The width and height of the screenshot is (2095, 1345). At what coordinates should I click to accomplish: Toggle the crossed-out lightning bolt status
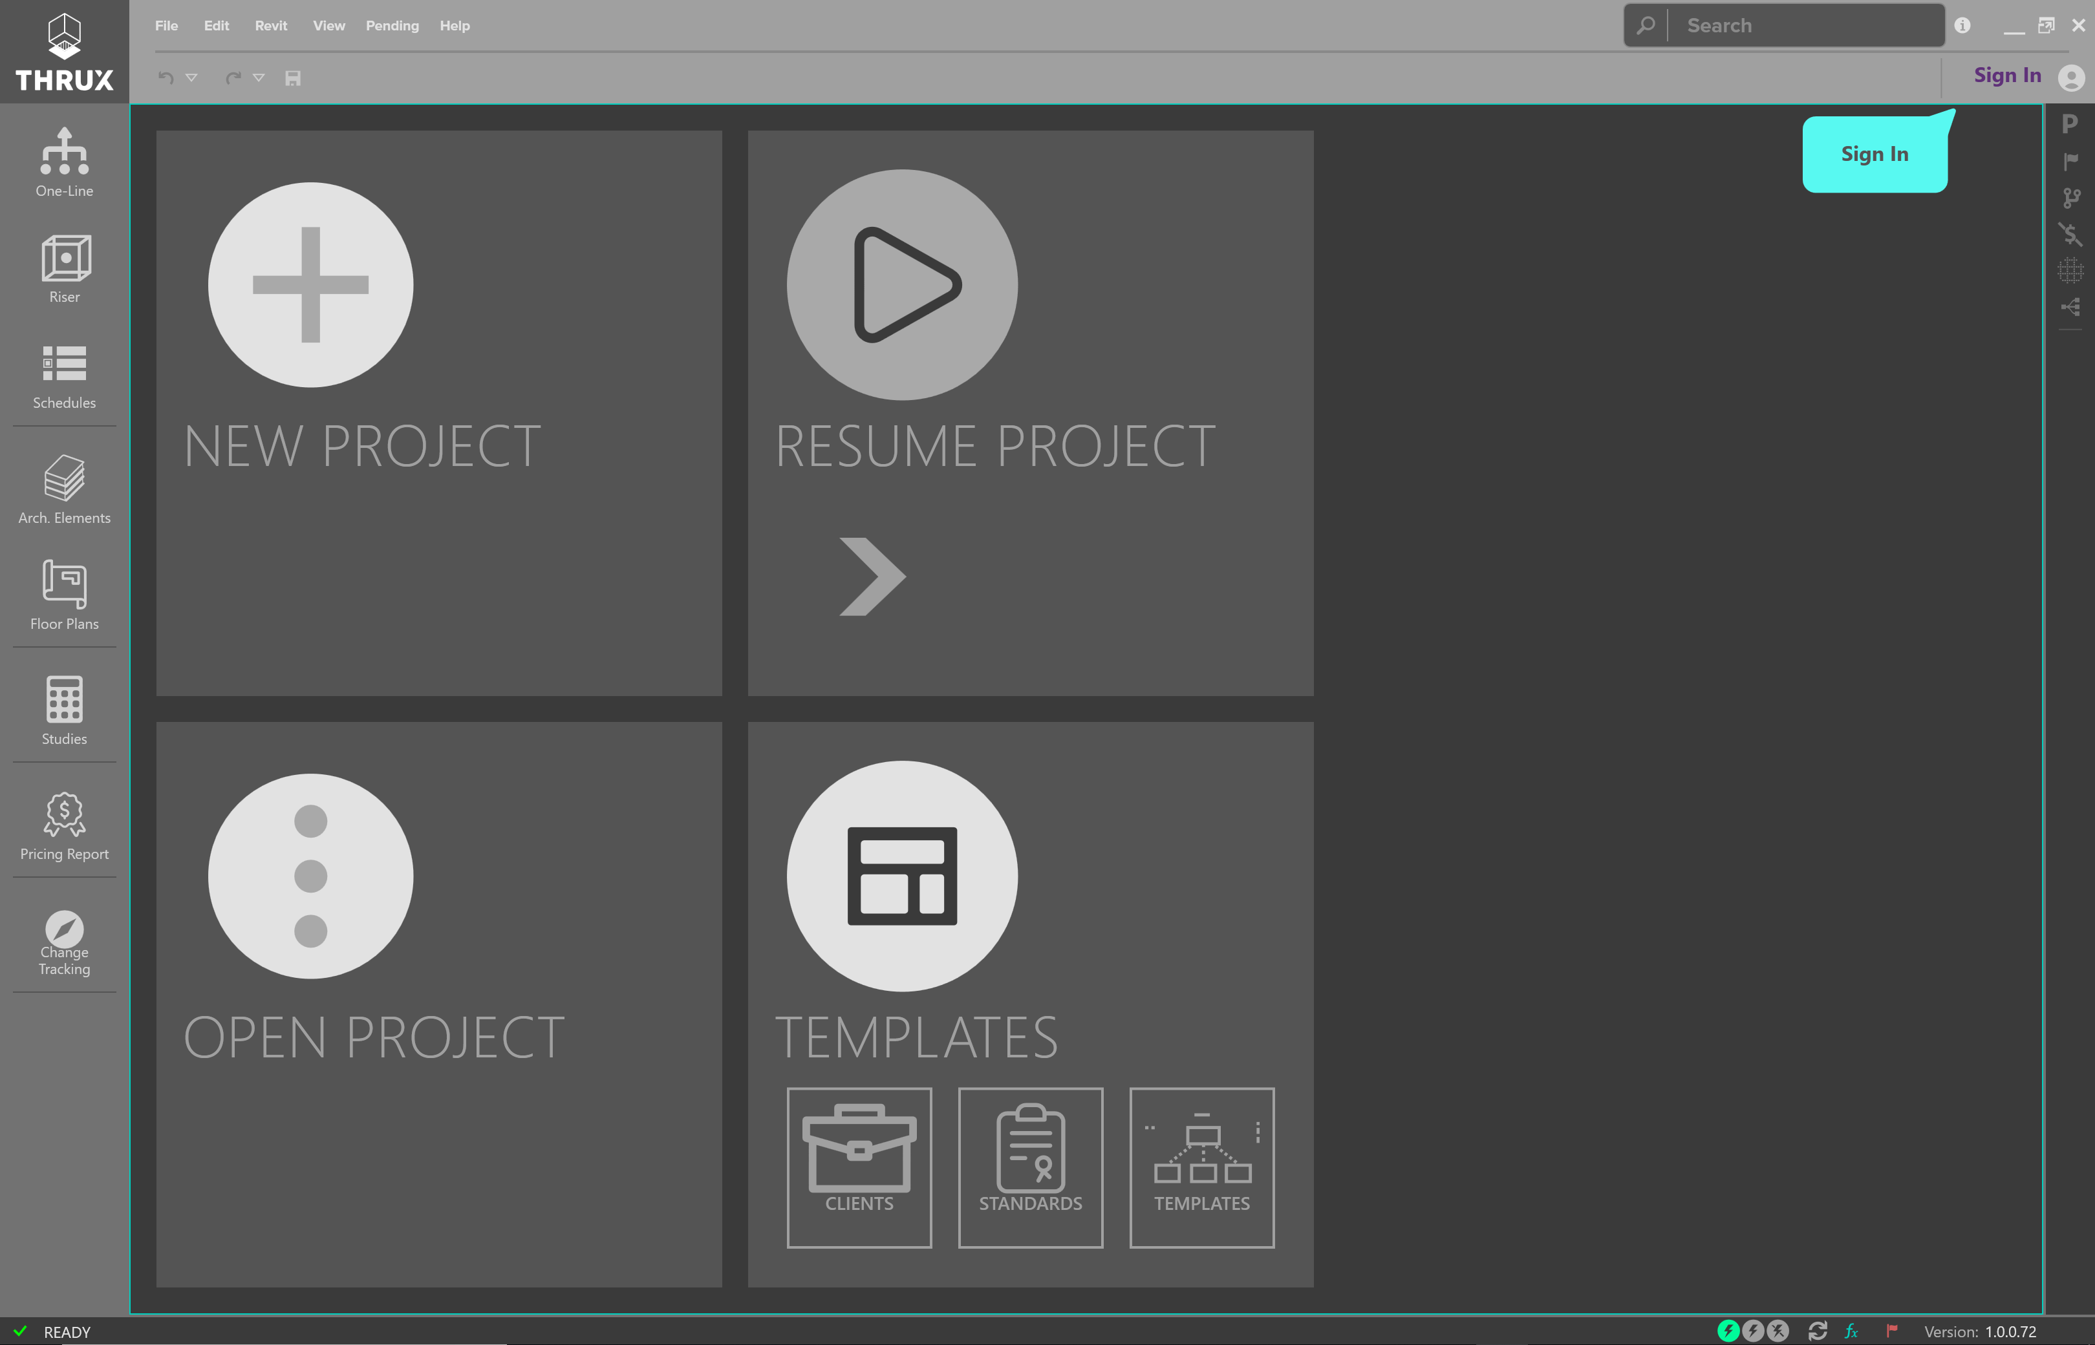coord(1778,1331)
